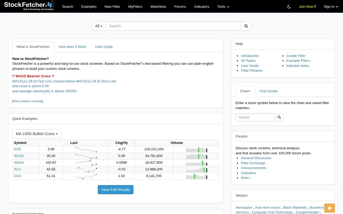Open the XLU symbol link
Image resolution: width=343 pixels, height=214 pixels.
(17, 169)
